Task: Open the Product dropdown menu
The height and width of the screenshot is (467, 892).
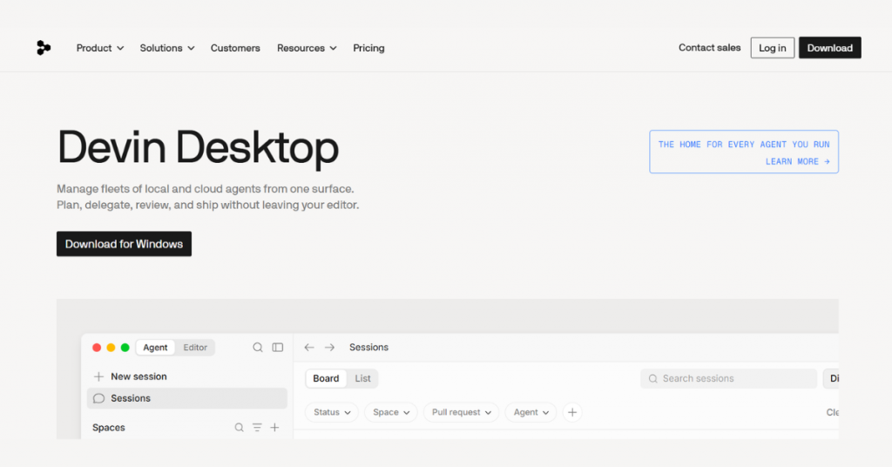Action: coord(100,48)
